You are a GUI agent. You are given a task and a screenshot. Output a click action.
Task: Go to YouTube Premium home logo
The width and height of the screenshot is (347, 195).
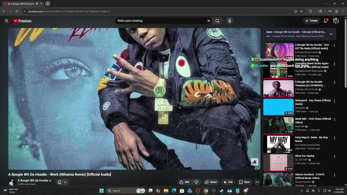[x=22, y=21]
